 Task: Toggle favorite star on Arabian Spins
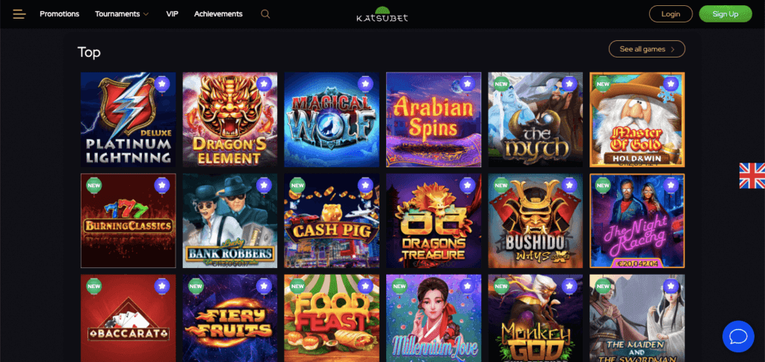click(468, 84)
